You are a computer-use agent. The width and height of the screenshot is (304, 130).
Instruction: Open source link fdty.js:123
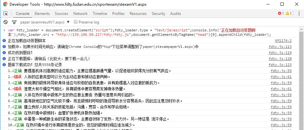[280, 65]
